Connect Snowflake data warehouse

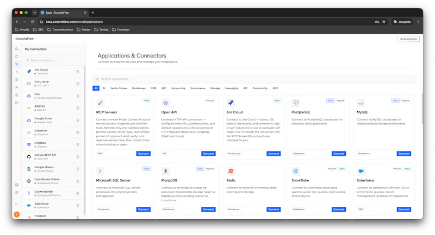(339, 209)
